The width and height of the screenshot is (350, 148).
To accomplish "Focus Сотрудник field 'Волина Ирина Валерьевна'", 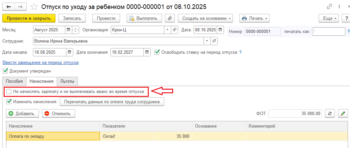I will [118, 41].
